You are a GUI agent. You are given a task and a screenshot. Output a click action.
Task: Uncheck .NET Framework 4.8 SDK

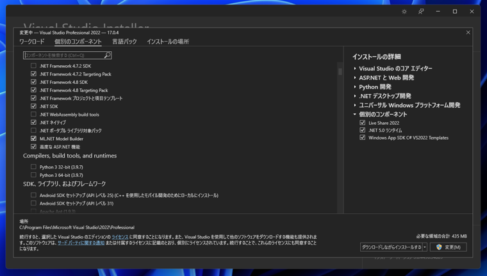click(33, 82)
